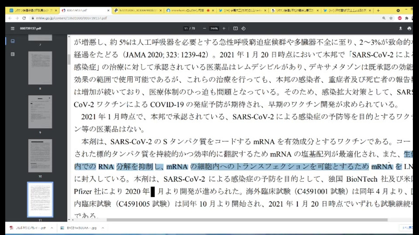Open the browser zoom magnifier icon
The image size is (419, 235).
pos(384,18)
